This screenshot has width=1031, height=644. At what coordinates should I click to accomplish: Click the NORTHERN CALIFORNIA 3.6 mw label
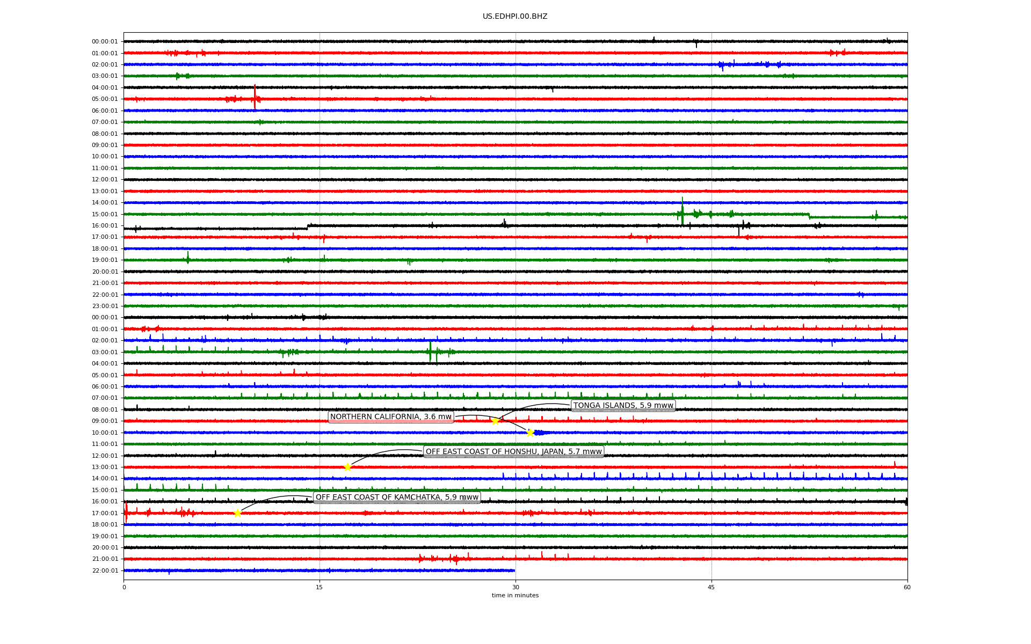[x=391, y=417]
